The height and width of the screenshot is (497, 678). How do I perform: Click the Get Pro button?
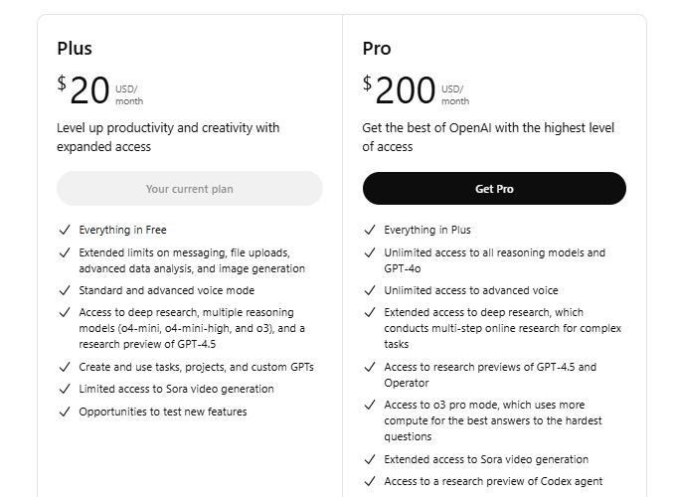[494, 189]
